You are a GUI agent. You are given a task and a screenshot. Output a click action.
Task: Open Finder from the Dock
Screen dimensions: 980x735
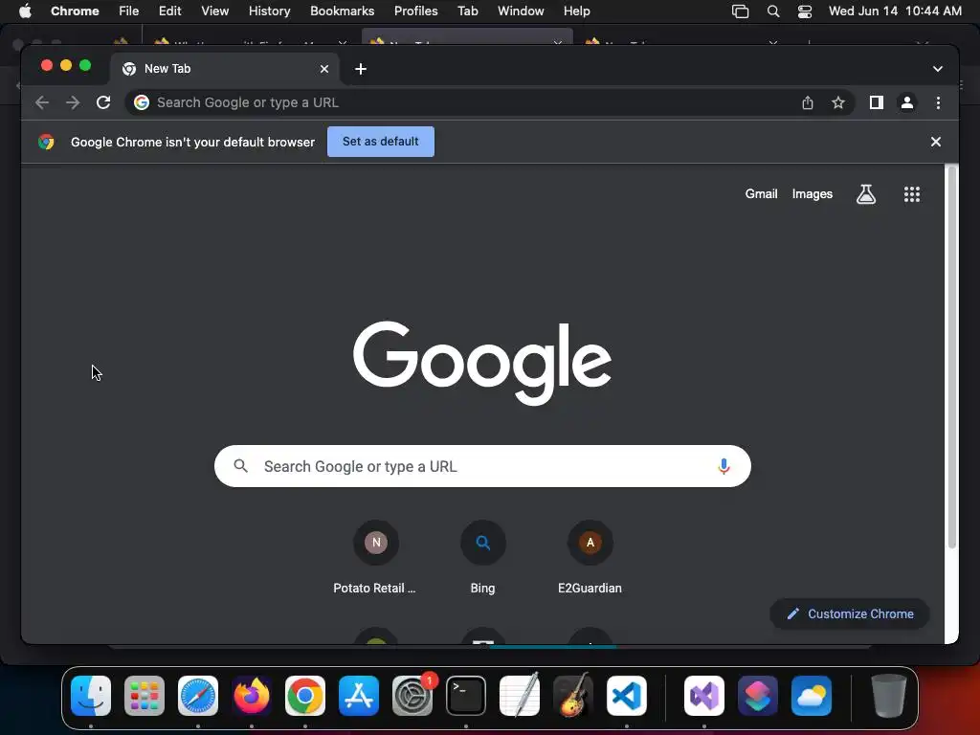tap(91, 696)
